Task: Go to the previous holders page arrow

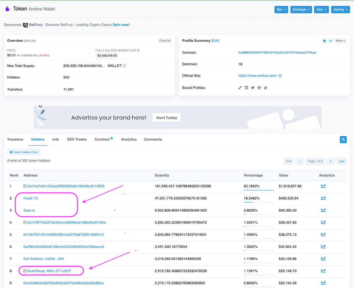Action: [x=299, y=161]
